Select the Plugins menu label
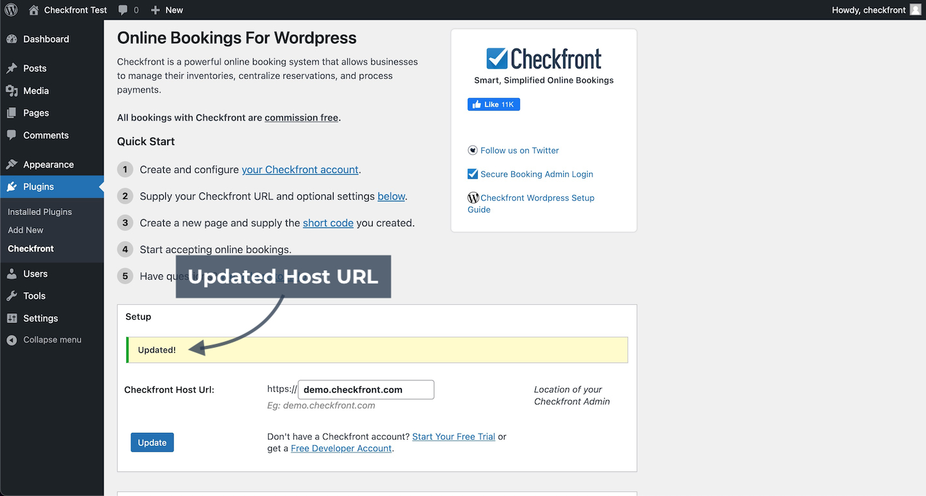The height and width of the screenshot is (496, 926). (x=39, y=187)
